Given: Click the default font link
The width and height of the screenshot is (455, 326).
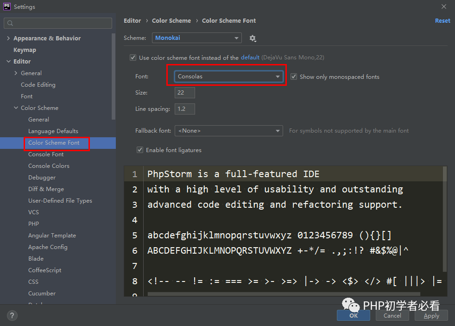Looking at the screenshot, I should 250,58.
